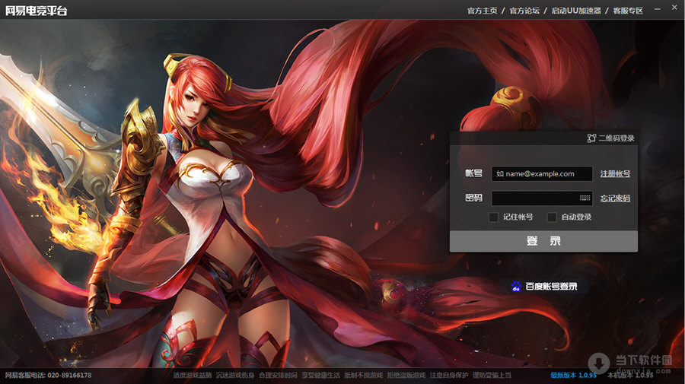685x384 pixels.
Task: Launch 启动UU加速器
Action: pos(576,11)
